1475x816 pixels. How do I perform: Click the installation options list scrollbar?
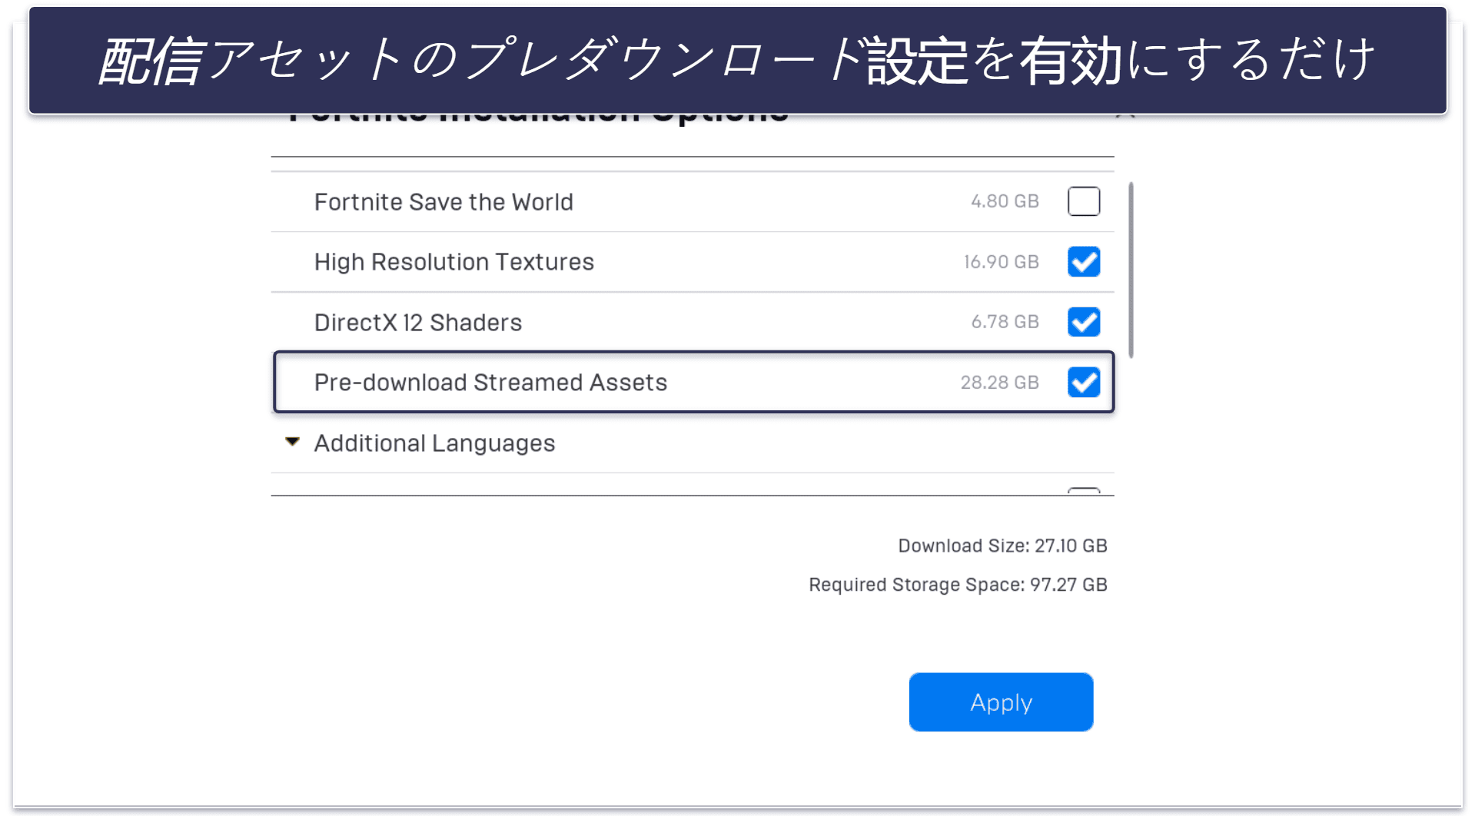pyautogui.click(x=1131, y=270)
